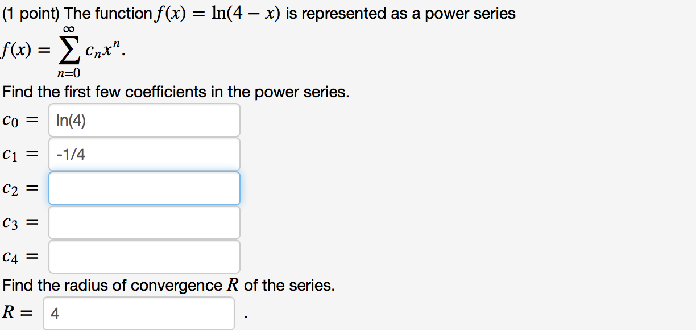Click inside the empty c2 answer box
This screenshot has width=696, height=330.
(x=144, y=188)
